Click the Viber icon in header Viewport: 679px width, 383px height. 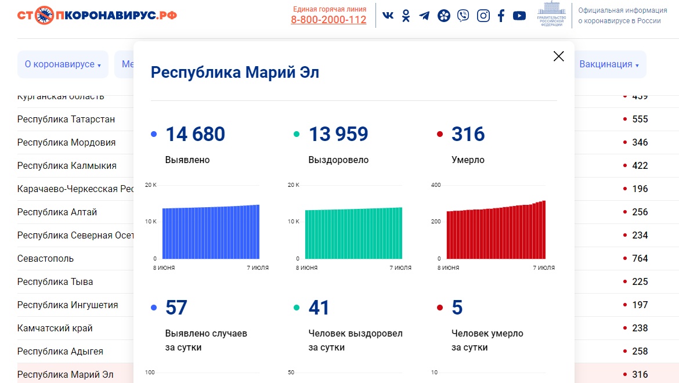point(463,16)
